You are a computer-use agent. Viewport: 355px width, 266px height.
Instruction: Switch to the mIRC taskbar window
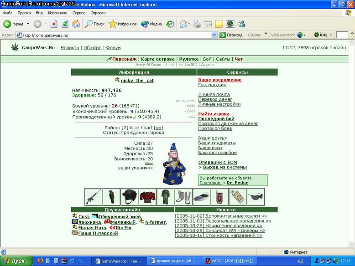229,261
